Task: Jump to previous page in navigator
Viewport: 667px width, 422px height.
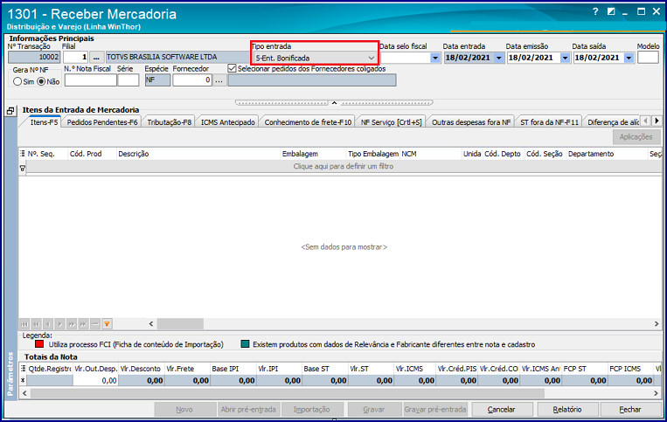Action: tap(37, 324)
